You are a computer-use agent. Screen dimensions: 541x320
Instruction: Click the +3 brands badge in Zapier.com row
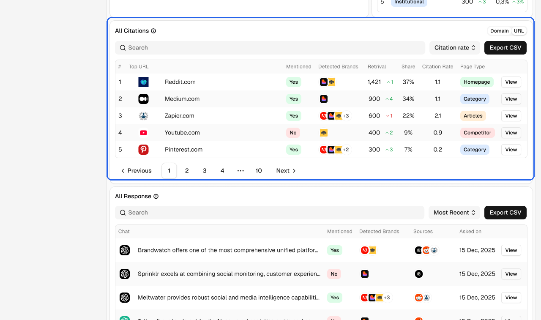click(x=346, y=116)
